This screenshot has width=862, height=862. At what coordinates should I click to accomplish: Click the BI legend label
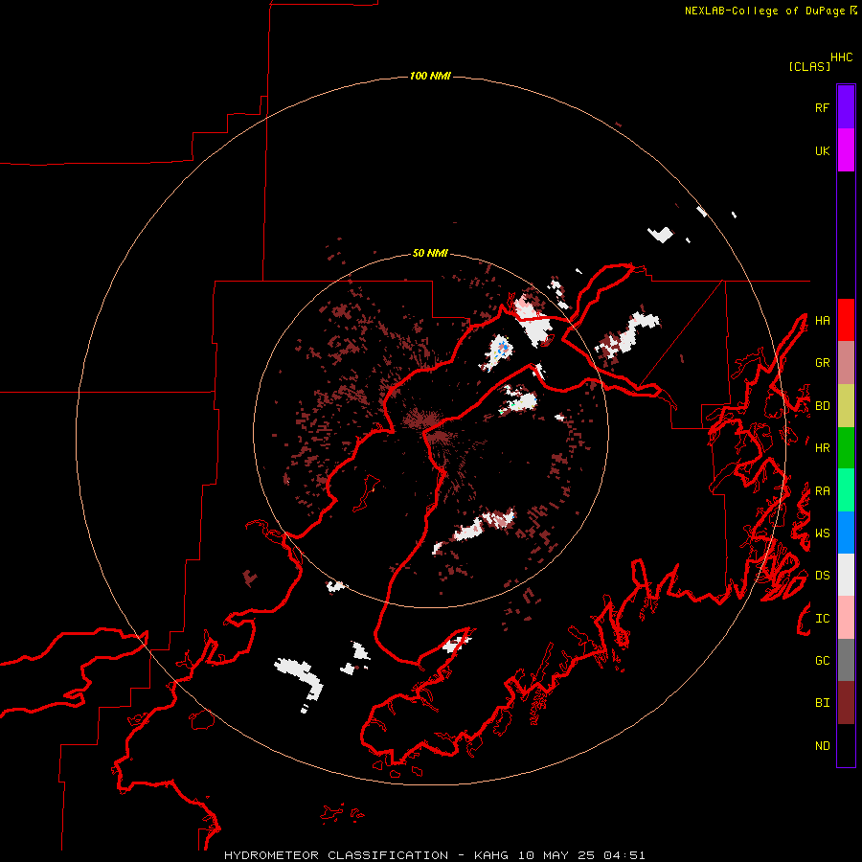[x=822, y=703]
